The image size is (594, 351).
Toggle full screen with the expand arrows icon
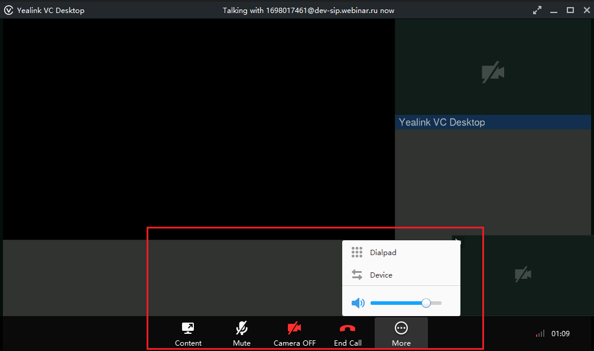(537, 10)
